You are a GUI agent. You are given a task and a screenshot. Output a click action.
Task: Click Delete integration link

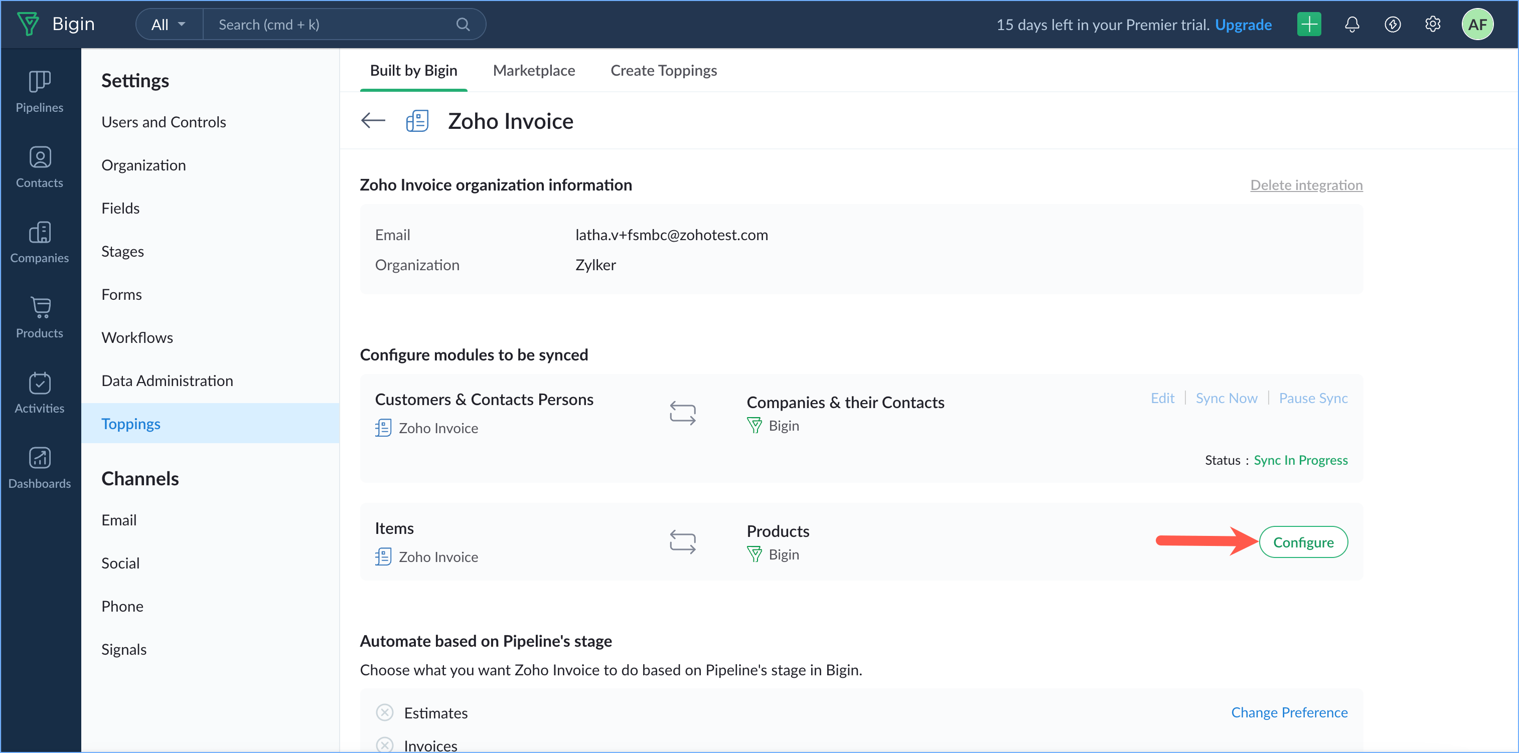tap(1306, 184)
